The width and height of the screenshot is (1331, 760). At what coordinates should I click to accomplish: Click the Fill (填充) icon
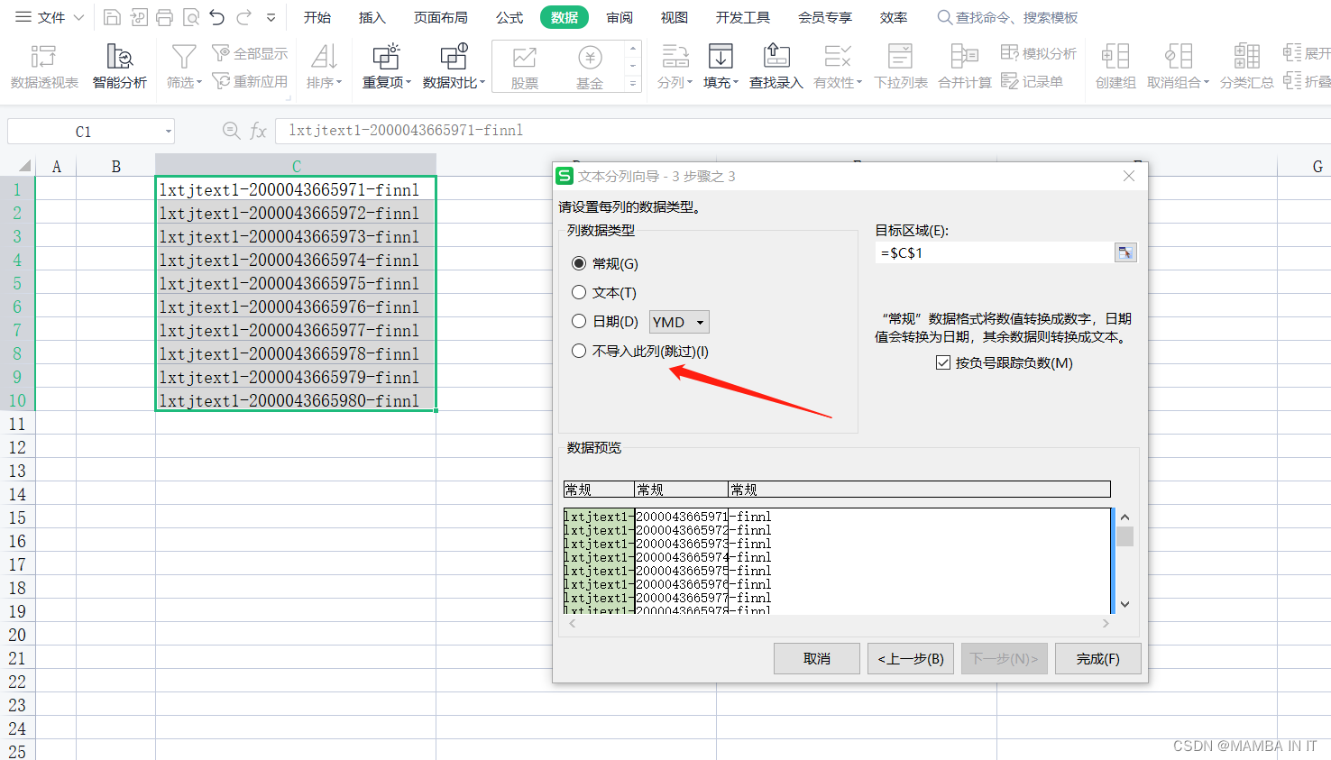point(721,57)
